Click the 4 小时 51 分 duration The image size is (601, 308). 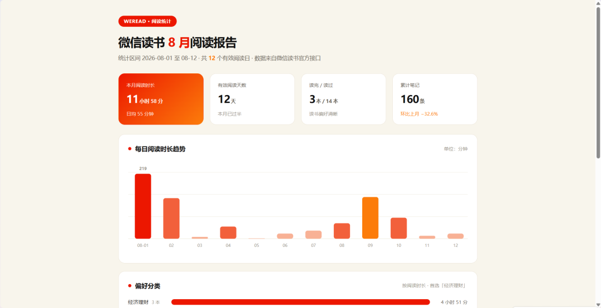coord(454,302)
